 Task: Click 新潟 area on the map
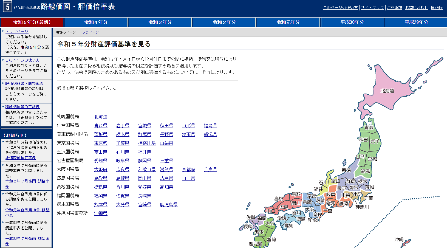pos(346,170)
